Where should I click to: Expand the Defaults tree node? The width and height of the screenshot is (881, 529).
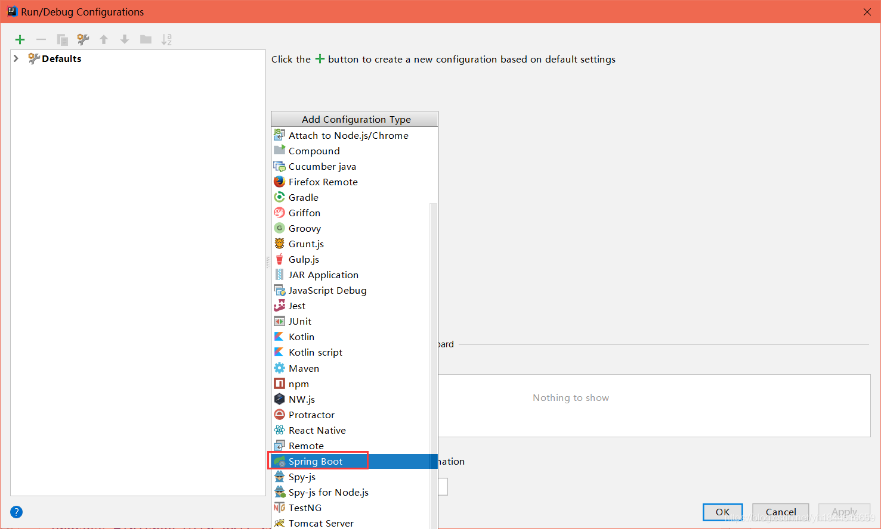coord(16,58)
